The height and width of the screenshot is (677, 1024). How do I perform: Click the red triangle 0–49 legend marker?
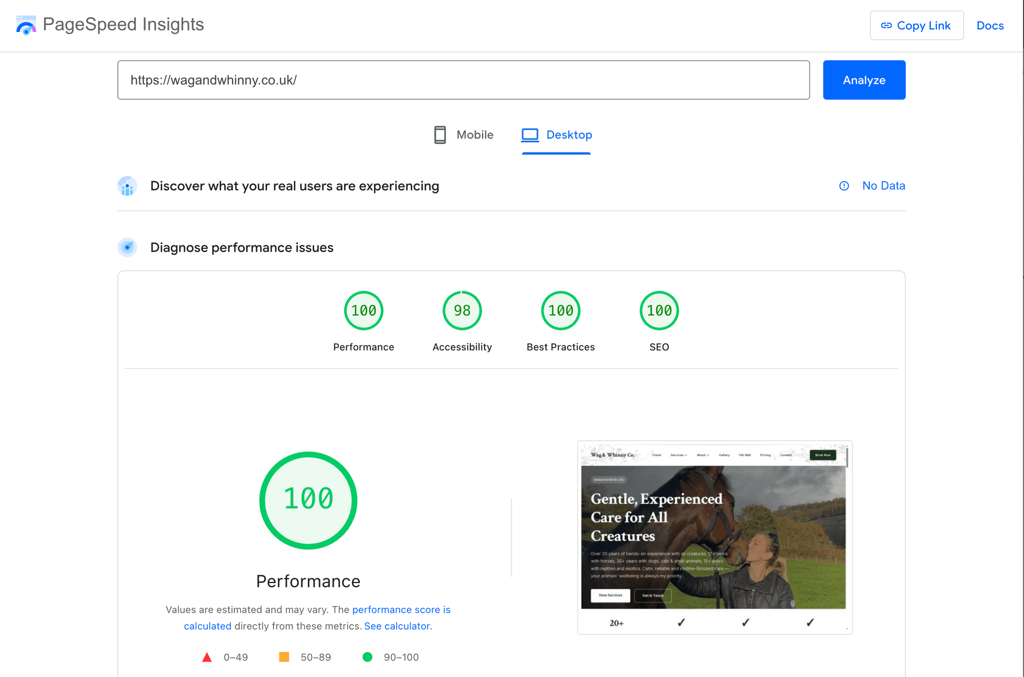[x=207, y=657]
